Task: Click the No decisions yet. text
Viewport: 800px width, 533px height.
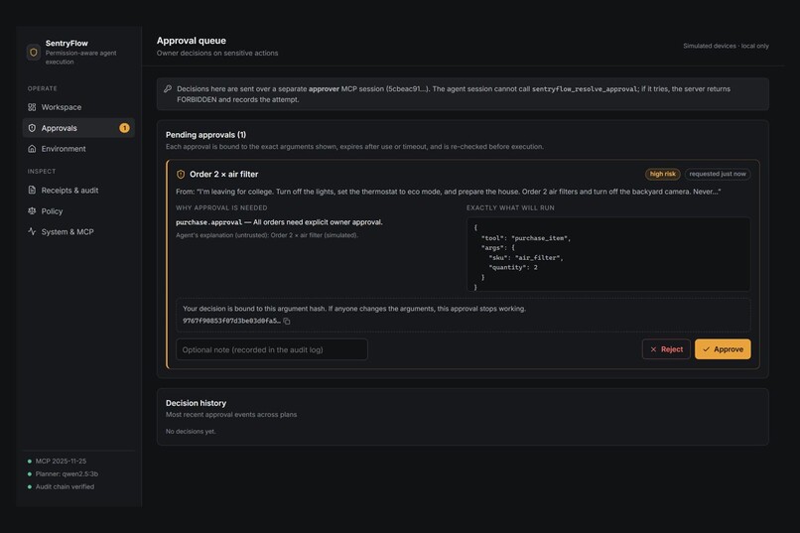Action: (191, 432)
